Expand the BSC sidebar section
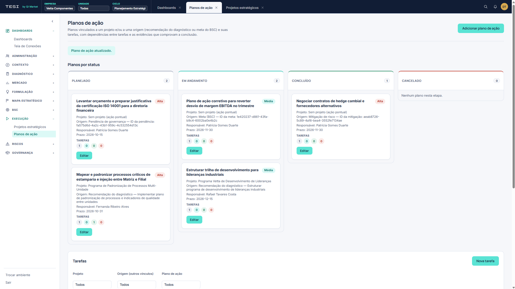515x289 pixels. pos(53,110)
